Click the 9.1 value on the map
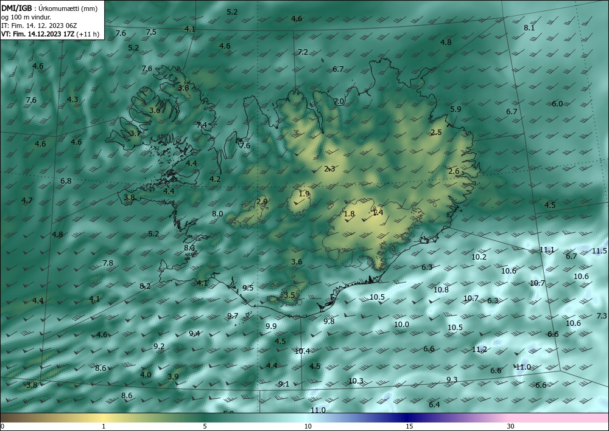 pyautogui.click(x=284, y=384)
